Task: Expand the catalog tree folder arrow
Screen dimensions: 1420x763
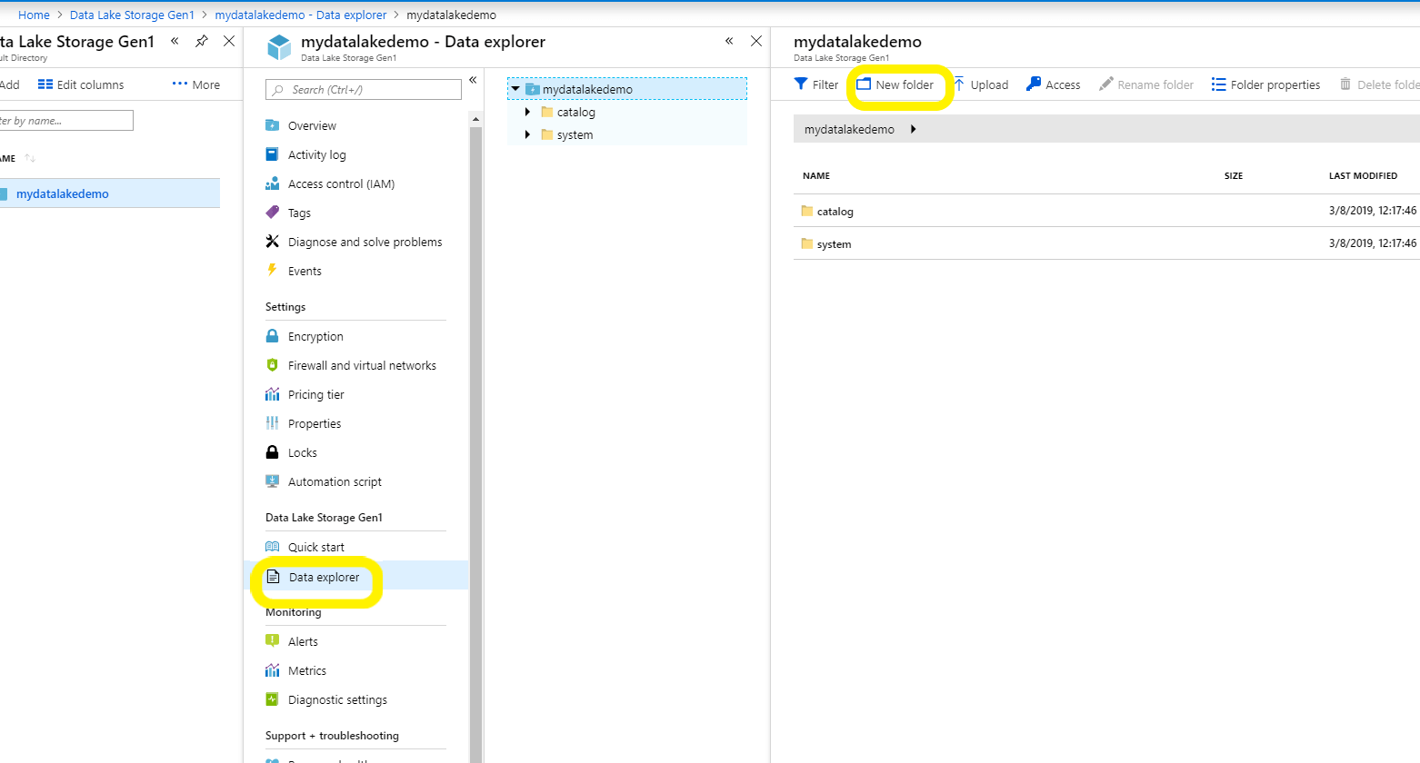Action: (x=527, y=112)
